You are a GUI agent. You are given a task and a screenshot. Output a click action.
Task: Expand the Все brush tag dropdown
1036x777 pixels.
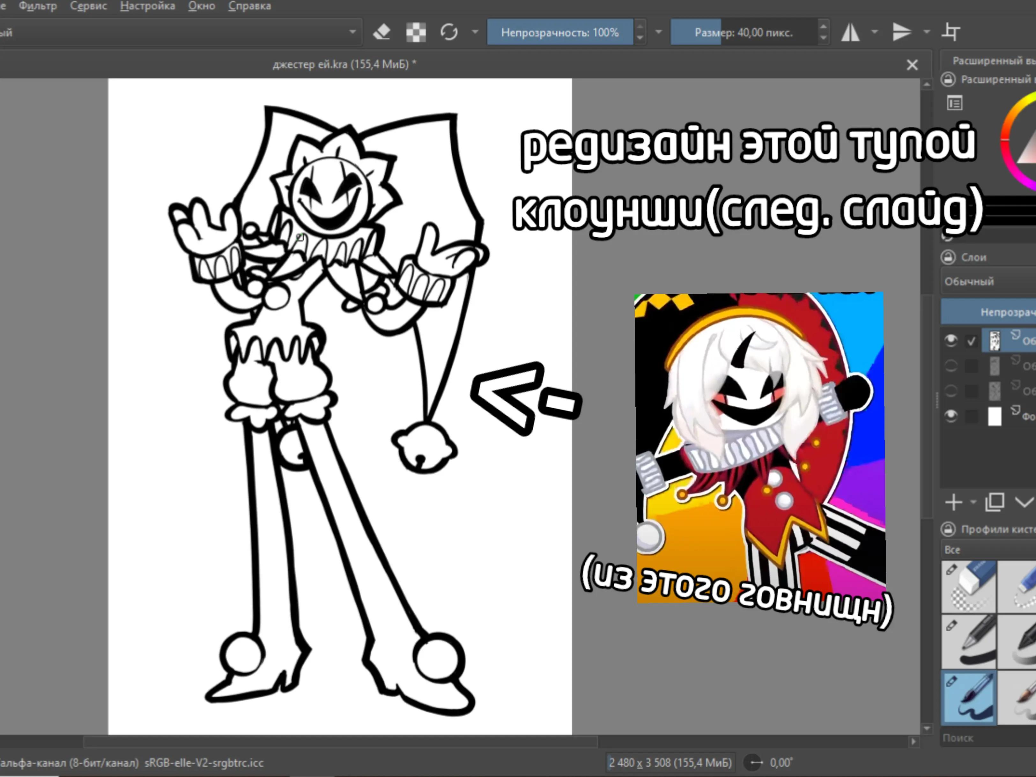click(x=988, y=550)
